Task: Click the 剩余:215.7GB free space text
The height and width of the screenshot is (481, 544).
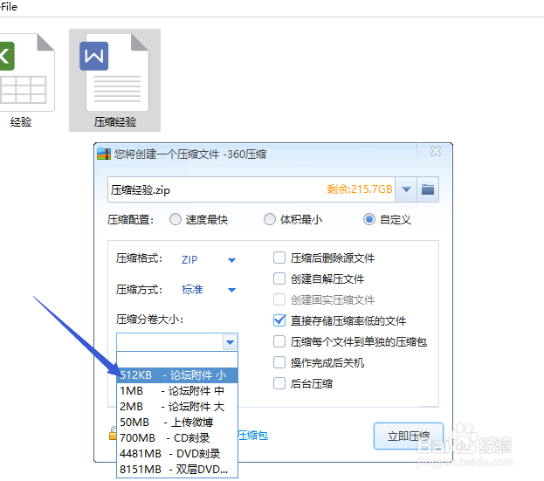Action: tap(360, 189)
